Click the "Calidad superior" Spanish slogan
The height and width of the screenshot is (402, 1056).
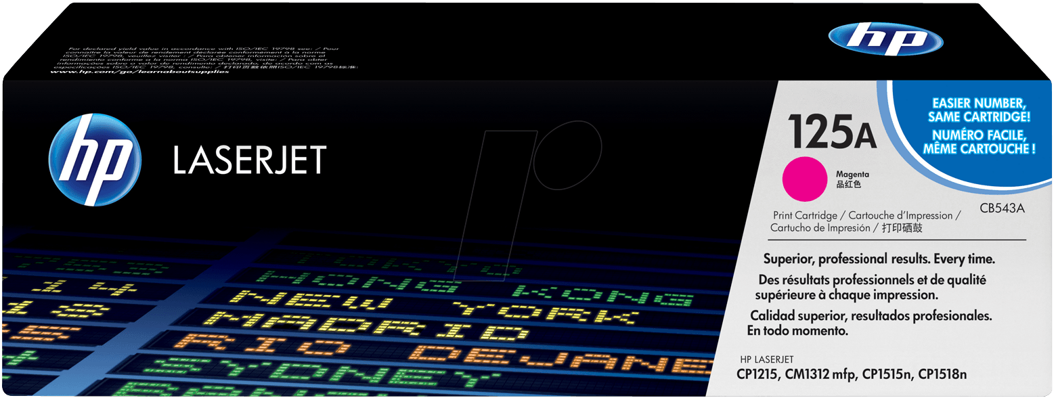point(871,323)
